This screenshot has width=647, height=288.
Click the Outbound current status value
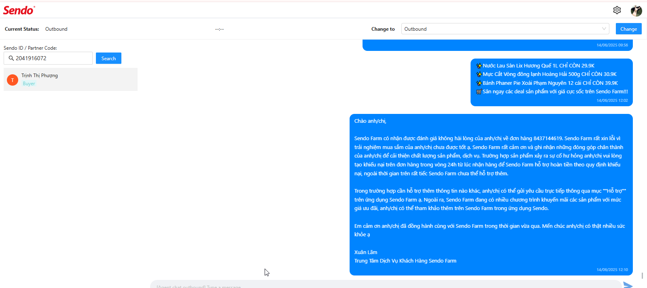coord(56,29)
